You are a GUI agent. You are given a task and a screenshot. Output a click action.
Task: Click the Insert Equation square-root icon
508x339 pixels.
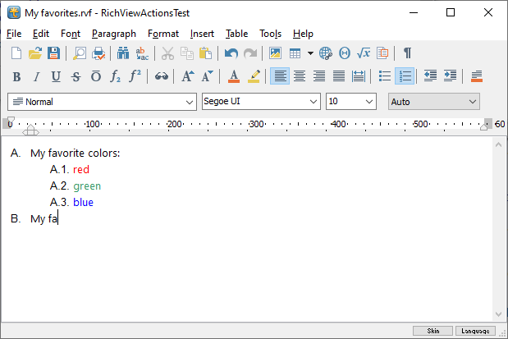click(364, 53)
